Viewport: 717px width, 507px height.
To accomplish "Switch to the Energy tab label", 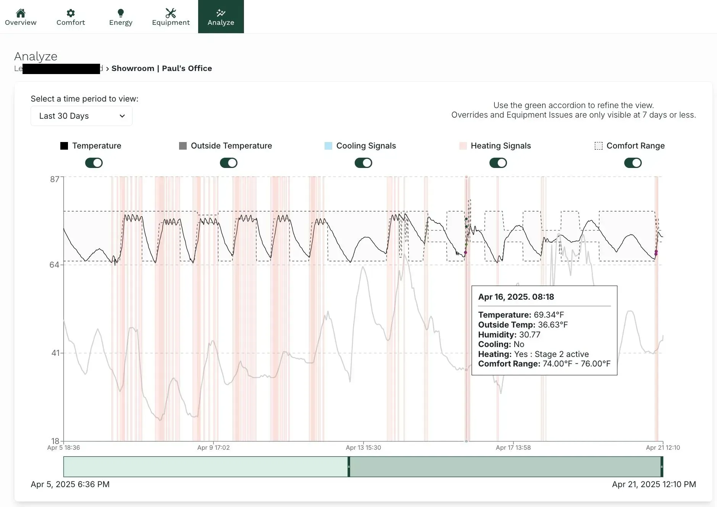I will tap(121, 23).
